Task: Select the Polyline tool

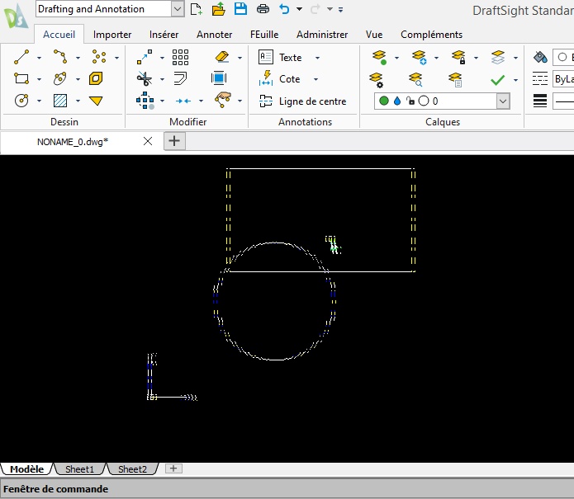Action: (59, 57)
